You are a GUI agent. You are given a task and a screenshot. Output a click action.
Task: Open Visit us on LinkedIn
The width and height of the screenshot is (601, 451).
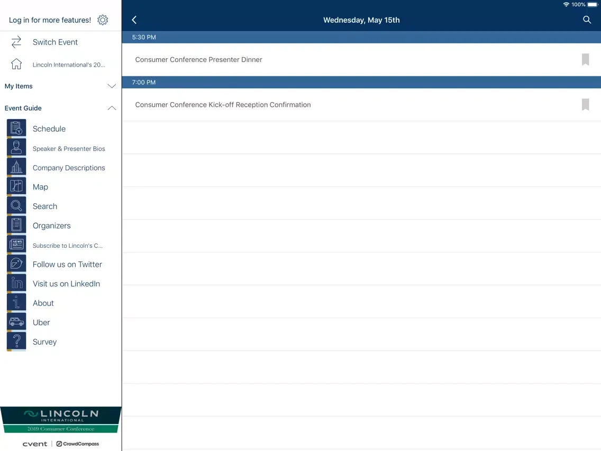coord(66,284)
